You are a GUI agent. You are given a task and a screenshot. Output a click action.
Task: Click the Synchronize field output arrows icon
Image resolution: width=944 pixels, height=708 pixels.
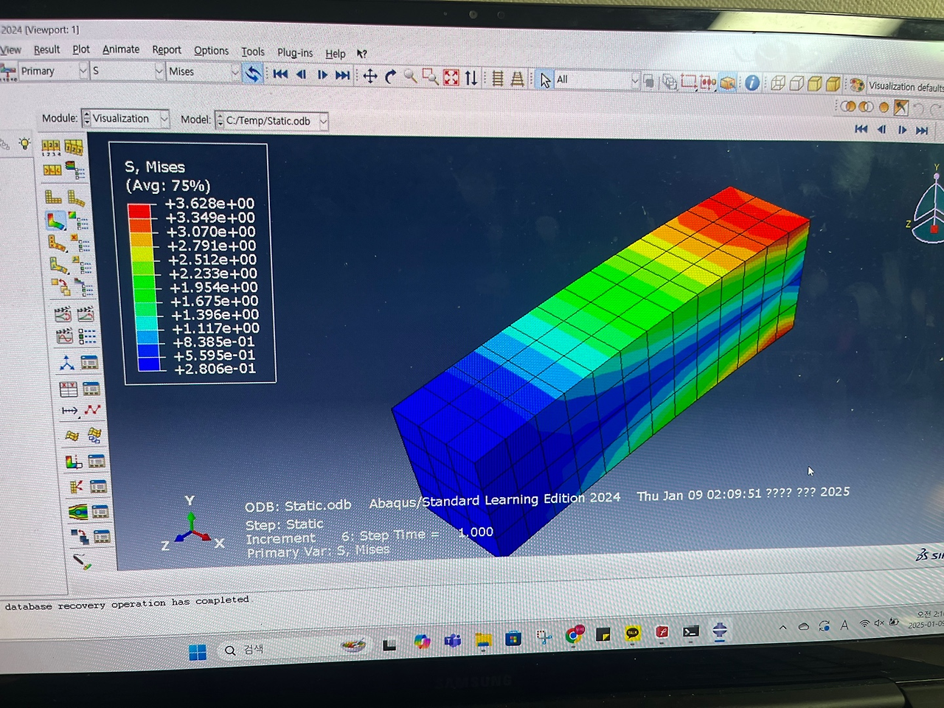tap(252, 74)
